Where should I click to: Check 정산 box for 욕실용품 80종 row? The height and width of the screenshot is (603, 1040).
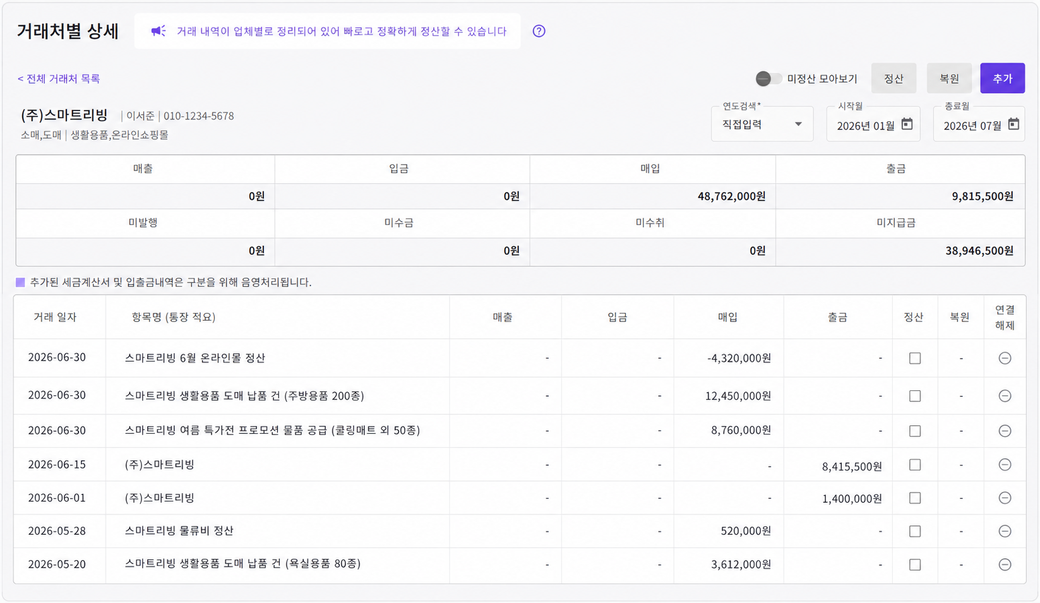[914, 564]
